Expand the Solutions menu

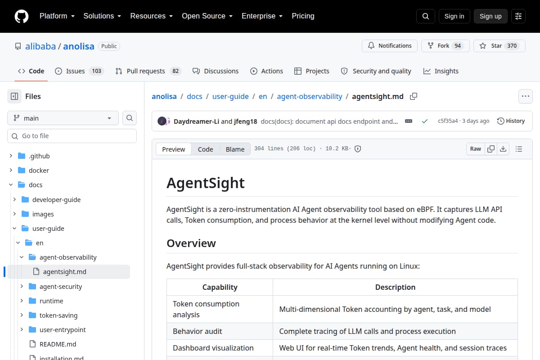click(x=102, y=16)
